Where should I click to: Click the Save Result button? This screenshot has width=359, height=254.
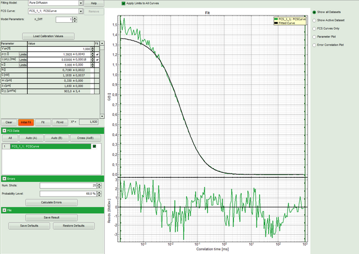click(51, 218)
